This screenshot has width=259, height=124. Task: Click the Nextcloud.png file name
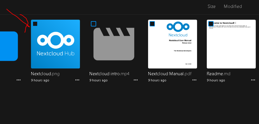[45, 74]
